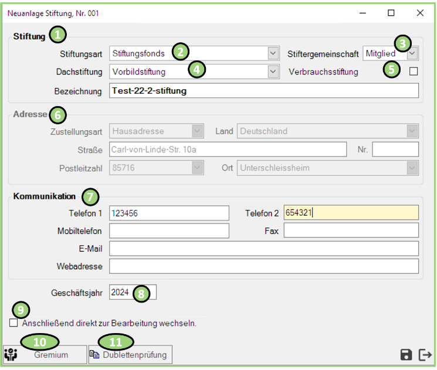Maximize the Neuanlage Stiftung window
The height and width of the screenshot is (370, 437).
pos(391,13)
